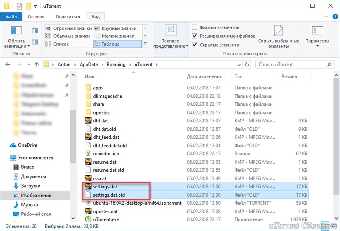Screen dimensions: 340x231
Task: Select Этот компьютер in navigation
Action: click(x=32, y=158)
